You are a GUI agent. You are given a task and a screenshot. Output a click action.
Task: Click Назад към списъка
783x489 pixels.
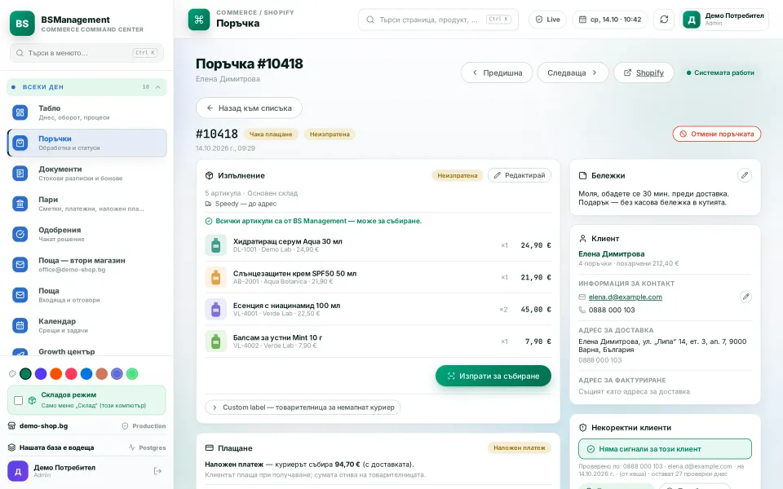point(249,108)
